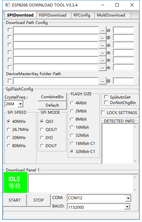Screen dimensions: 142x222
Task: Choose DOUT as the SPI mode
Action: pyautogui.click(x=42, y=146)
